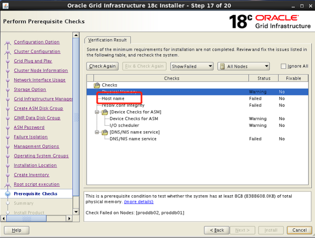Click the sidebar scroll down arrow

click(76, 212)
